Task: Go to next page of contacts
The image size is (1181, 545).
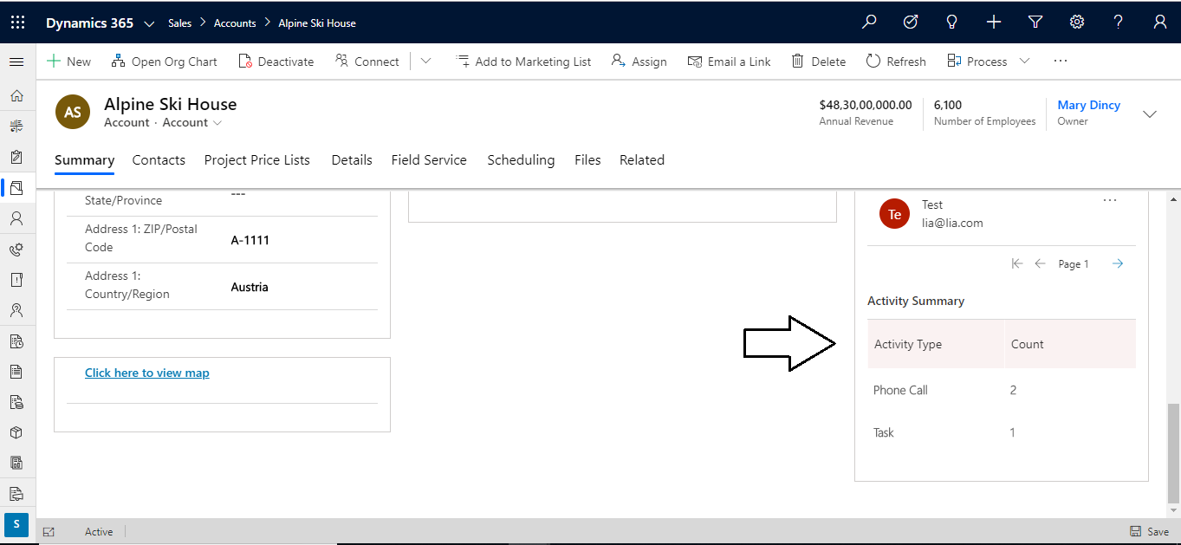Action: [x=1118, y=263]
